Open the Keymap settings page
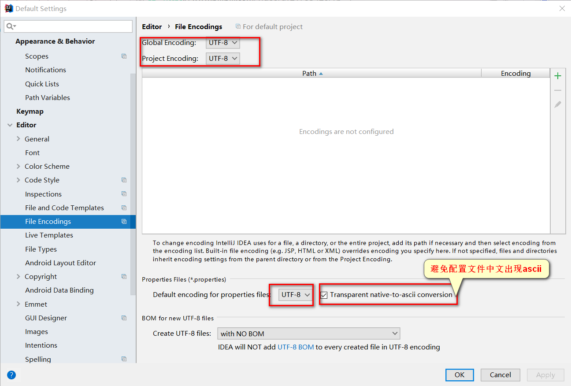The height and width of the screenshot is (386, 571). tap(30, 111)
